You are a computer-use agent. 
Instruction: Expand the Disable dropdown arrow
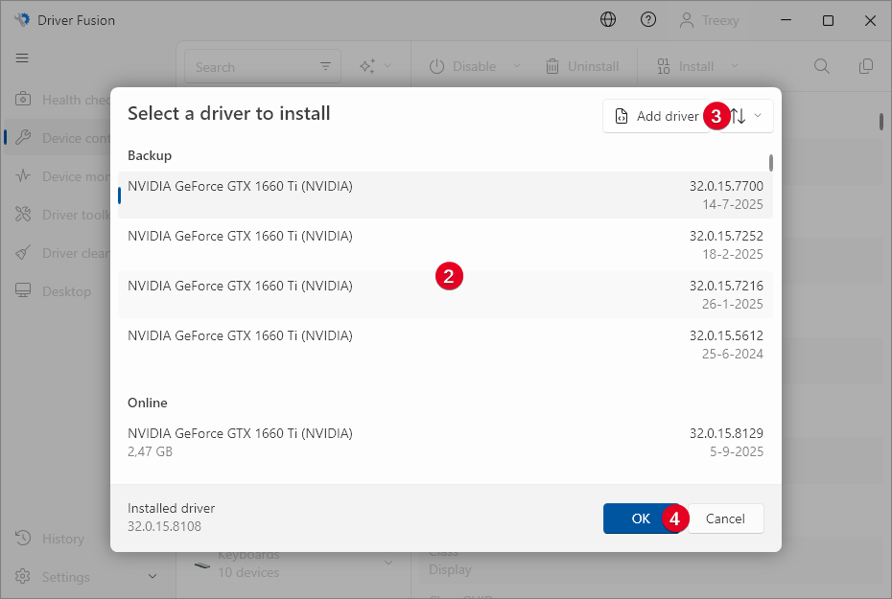(517, 66)
